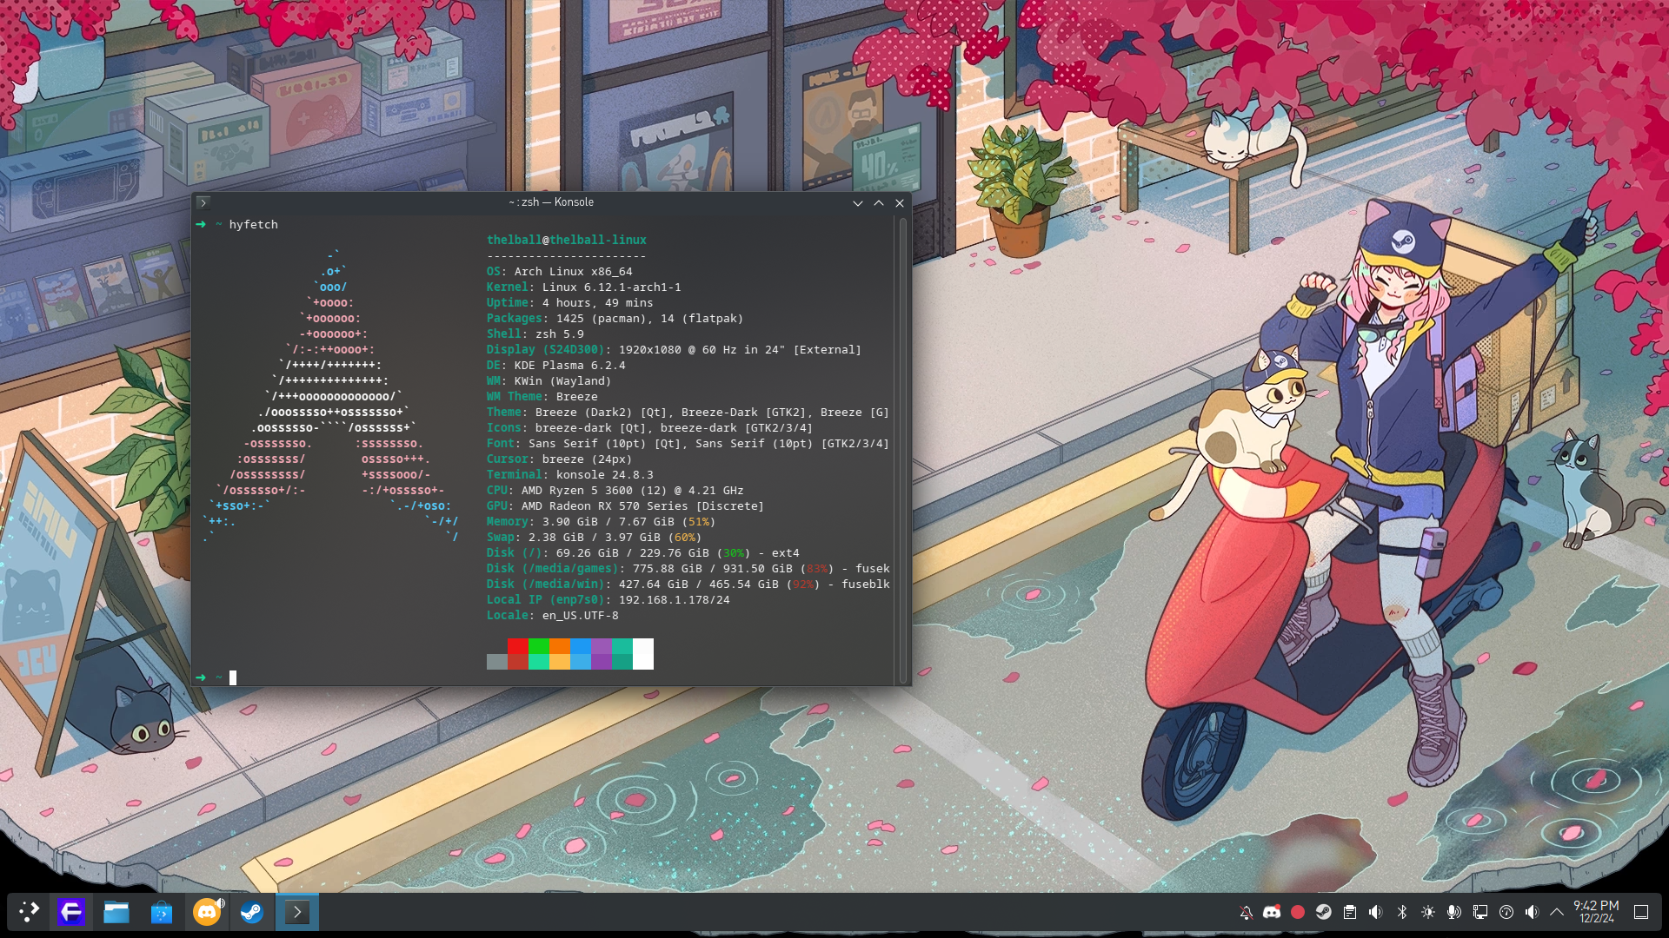This screenshot has height=938, width=1669.
Task: Switch to Discord in the task manager
Action: [x=207, y=912]
